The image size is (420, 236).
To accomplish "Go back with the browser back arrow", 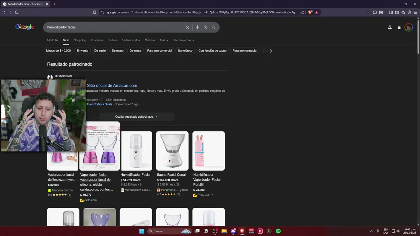I will pos(5,12).
